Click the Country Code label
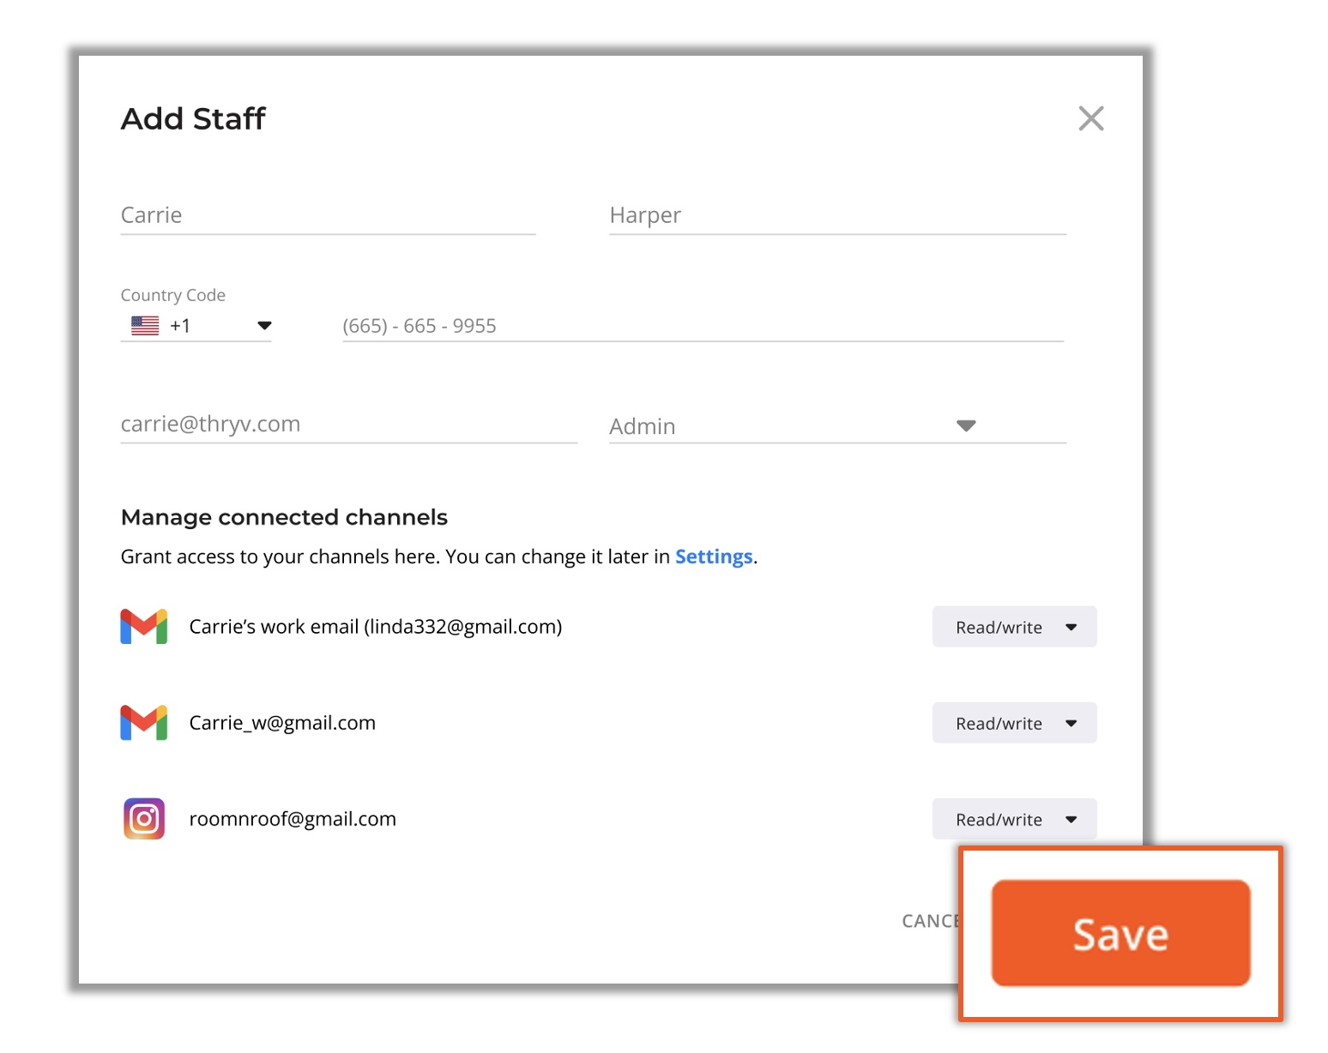Screen dimensions: 1328x1053 point(173,295)
